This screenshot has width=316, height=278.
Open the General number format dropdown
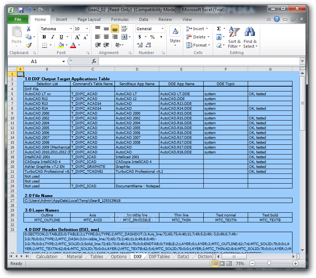[162, 29]
